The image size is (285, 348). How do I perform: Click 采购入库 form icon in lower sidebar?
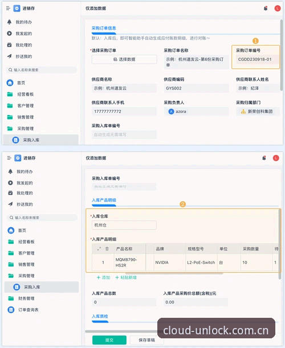(x=17, y=286)
